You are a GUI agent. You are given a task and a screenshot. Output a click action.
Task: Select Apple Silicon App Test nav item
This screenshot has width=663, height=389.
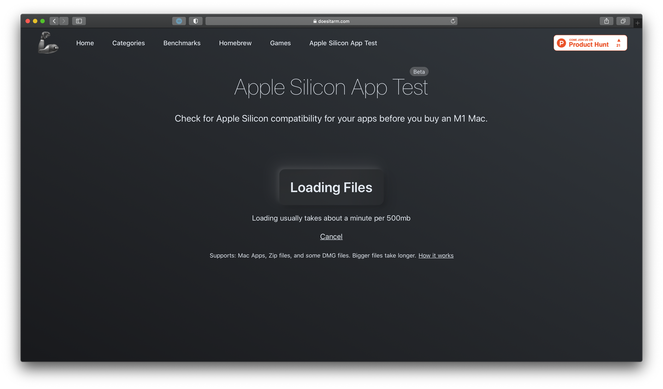[343, 43]
